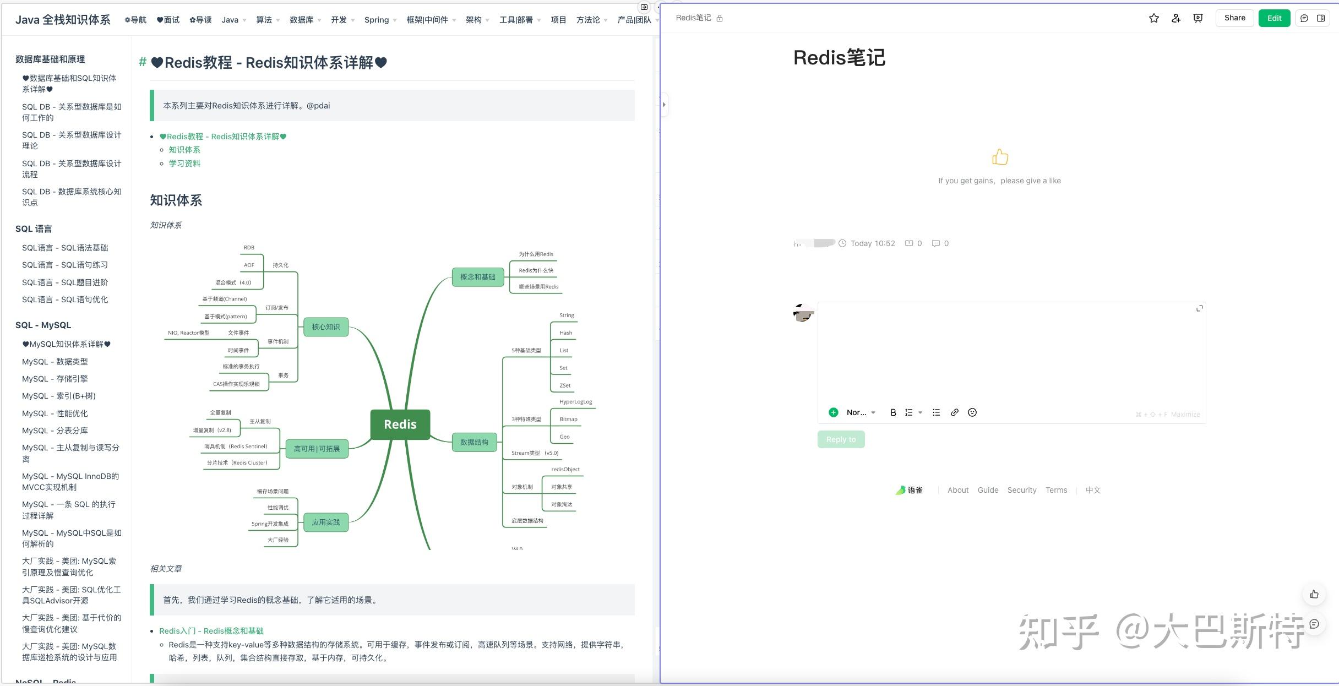
Task: Open the emoji picker in comment editor
Action: coord(972,412)
